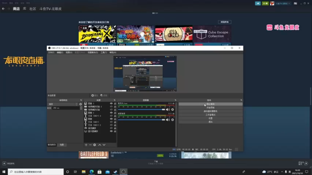
Task: Open OBS 文件(F) menu
Action: click(x=51, y=52)
